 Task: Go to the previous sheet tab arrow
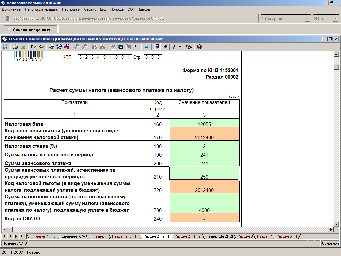coord(10,236)
